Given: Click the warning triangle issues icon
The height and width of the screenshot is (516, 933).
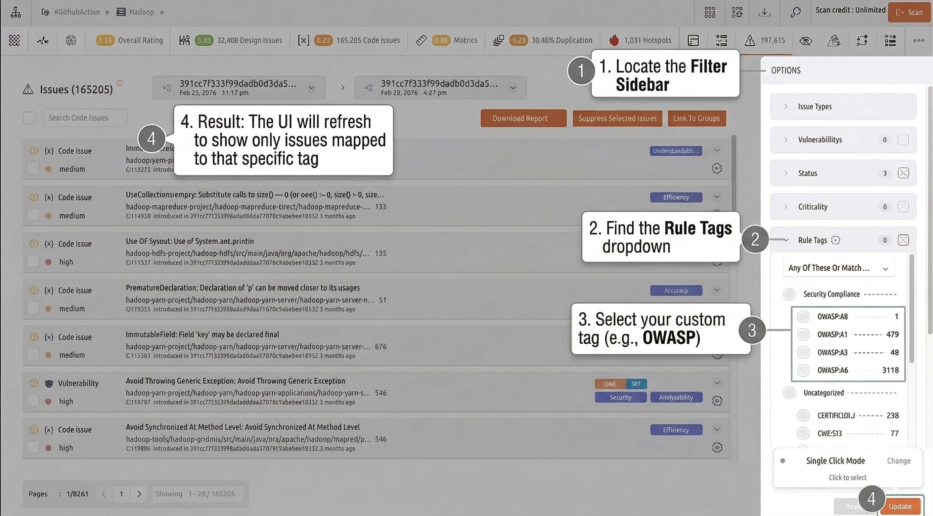Looking at the screenshot, I should click(749, 40).
